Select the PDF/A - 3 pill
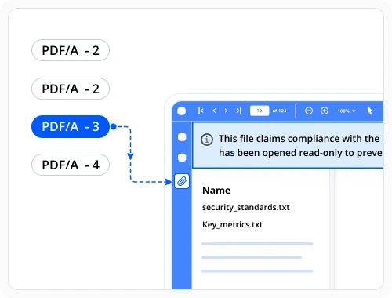The image size is (392, 298). click(71, 127)
